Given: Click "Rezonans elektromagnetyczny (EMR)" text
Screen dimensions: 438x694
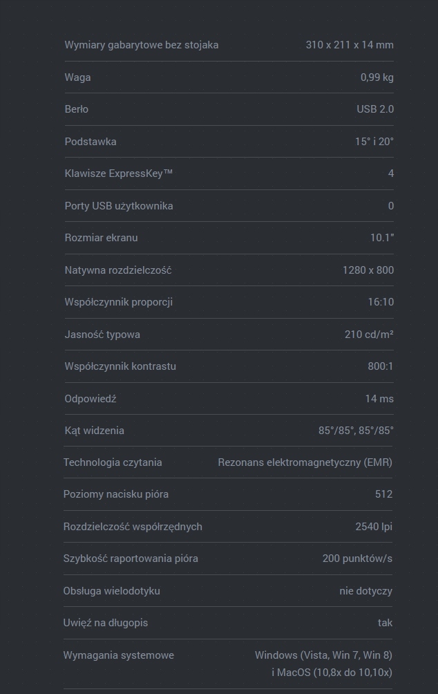Looking at the screenshot, I should click(305, 462).
